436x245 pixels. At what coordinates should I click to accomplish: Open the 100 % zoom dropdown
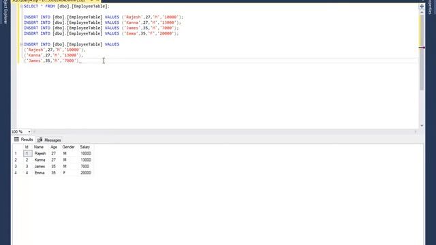coord(29,131)
